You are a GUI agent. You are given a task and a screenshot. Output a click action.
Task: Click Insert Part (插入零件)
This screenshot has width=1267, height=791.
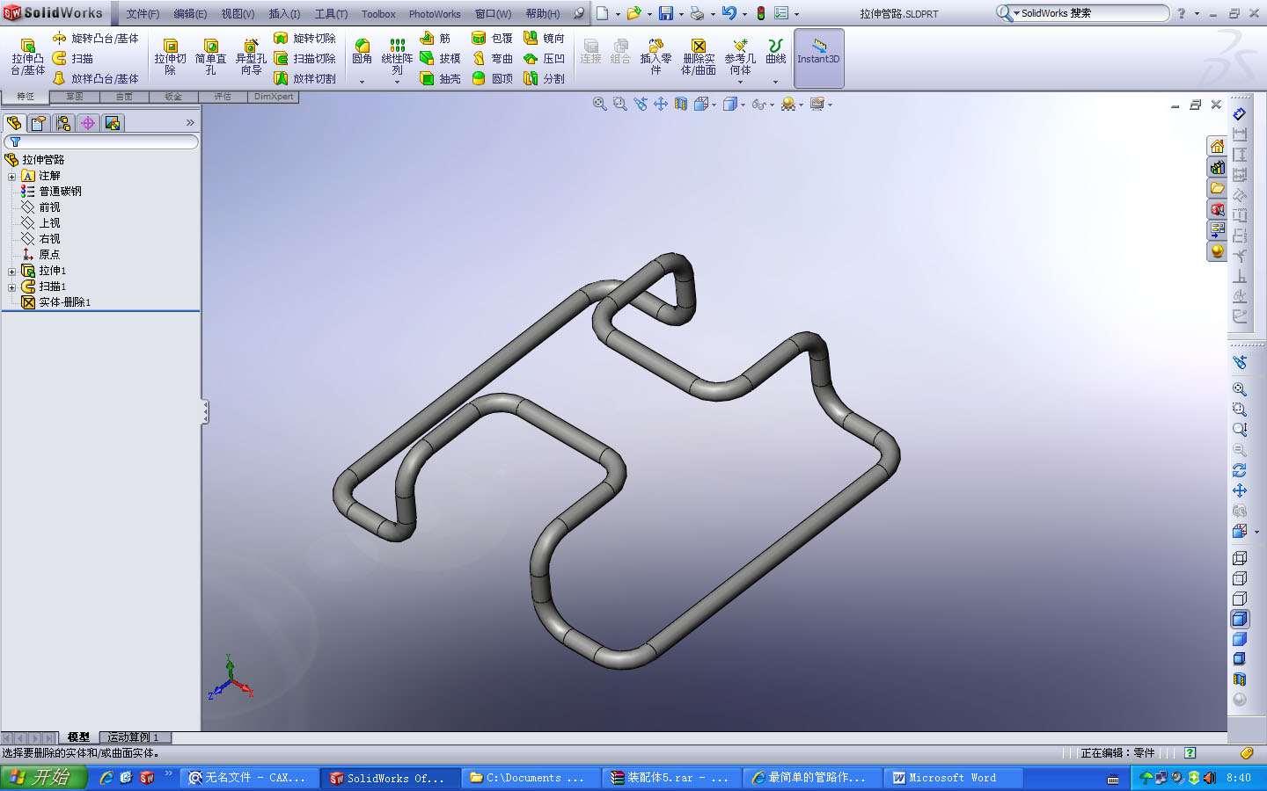coord(655,57)
